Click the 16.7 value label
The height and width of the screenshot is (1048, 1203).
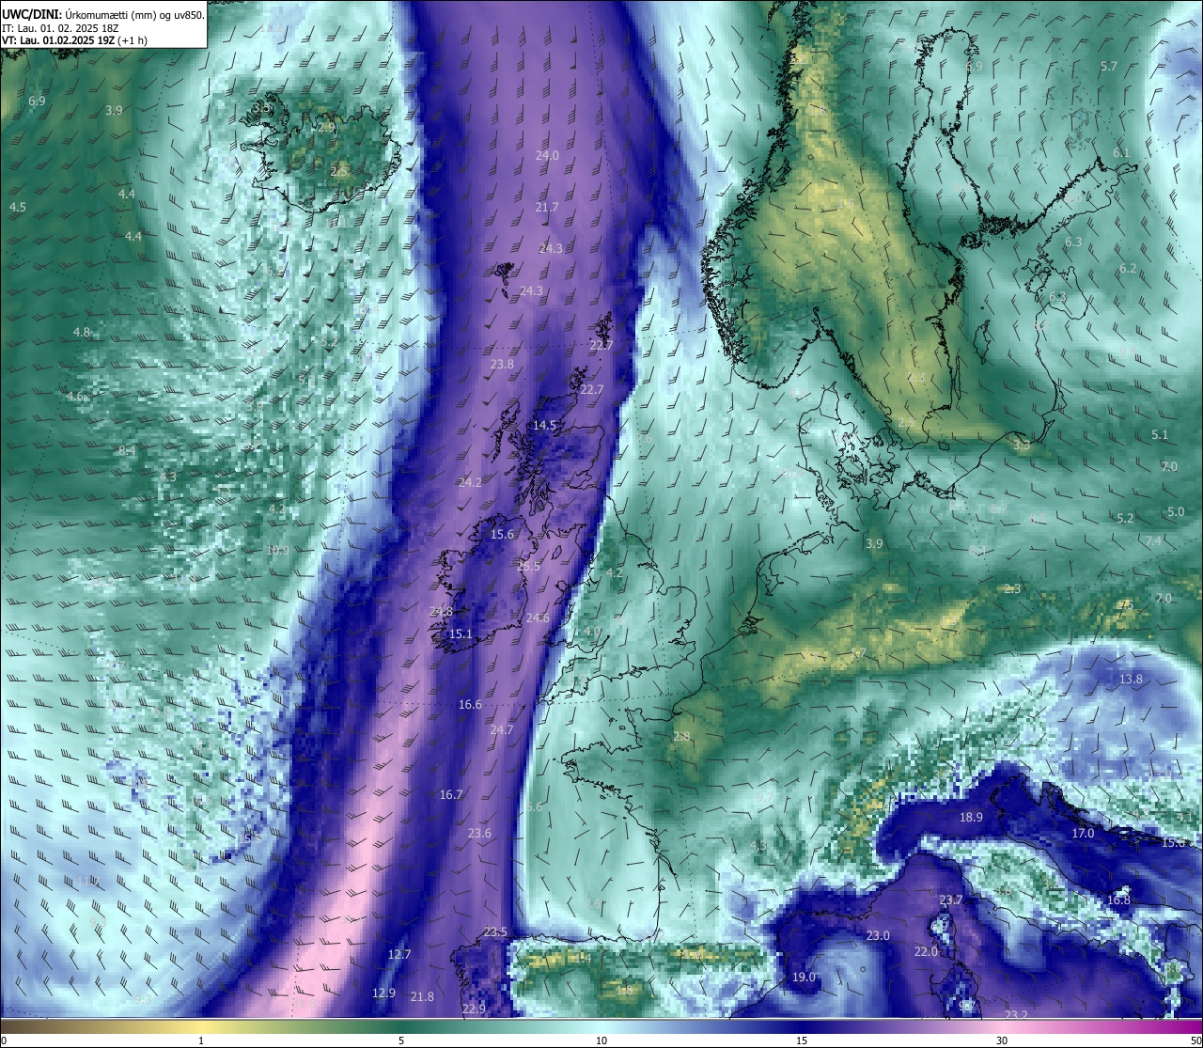pyautogui.click(x=451, y=794)
